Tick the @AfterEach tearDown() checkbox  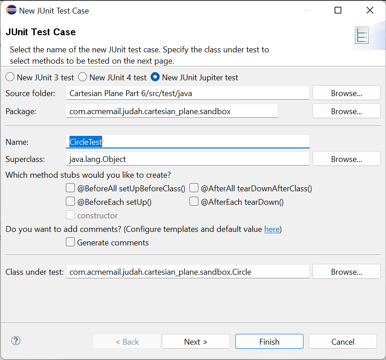(194, 202)
